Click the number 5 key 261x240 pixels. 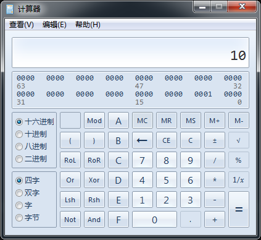167,180
